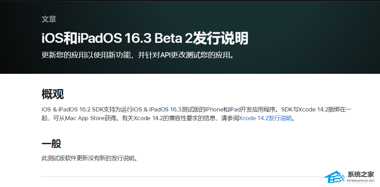Click the word iPhone in the overview
The image size is (380, 187).
(214, 110)
